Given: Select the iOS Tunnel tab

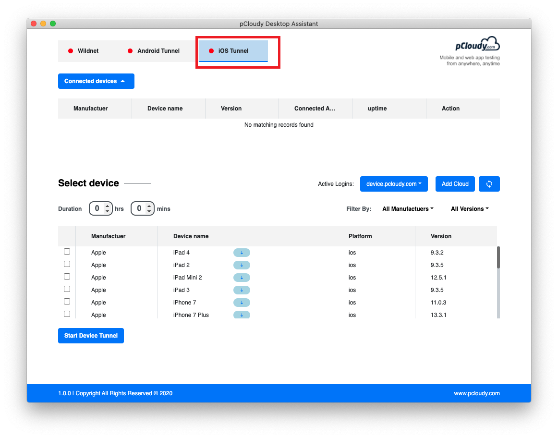Looking at the screenshot, I should pyautogui.click(x=233, y=51).
